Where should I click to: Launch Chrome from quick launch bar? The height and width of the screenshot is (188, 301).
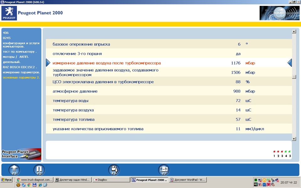29,185
